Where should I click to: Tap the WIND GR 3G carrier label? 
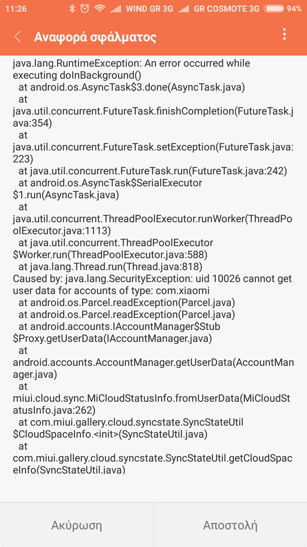(x=150, y=9)
